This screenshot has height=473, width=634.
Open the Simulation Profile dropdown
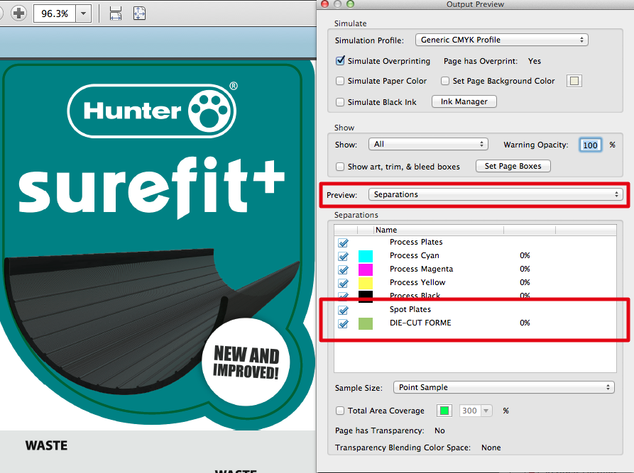[501, 40]
